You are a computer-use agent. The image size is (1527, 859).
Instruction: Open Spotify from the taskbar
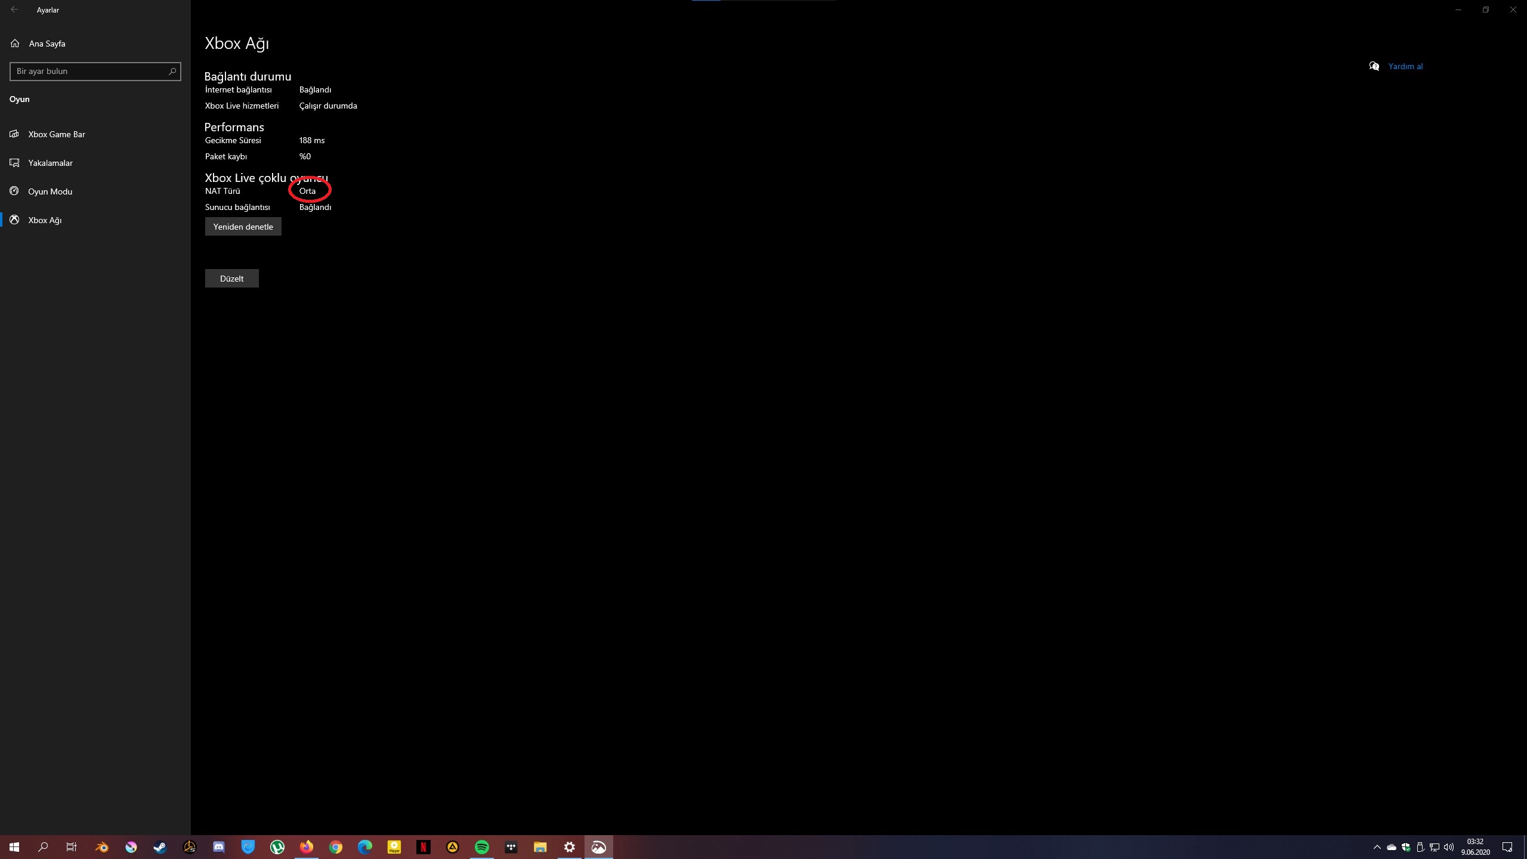pos(482,847)
